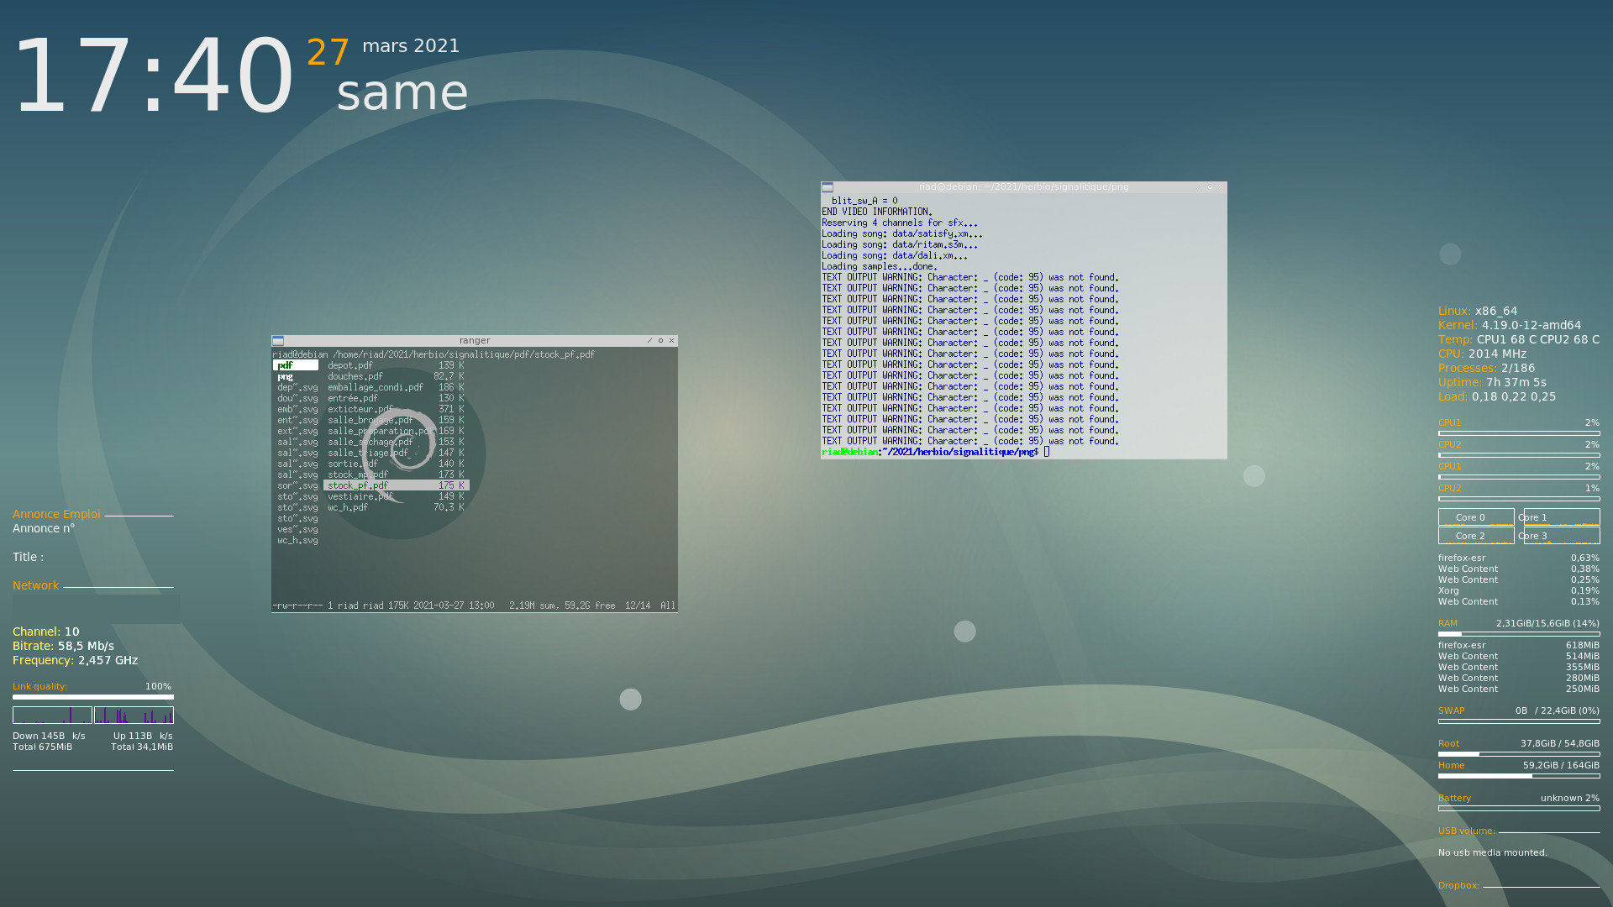Viewport: 1613px width, 907px height.
Task: Click terminal prompt line with cursor
Action: click(936, 452)
